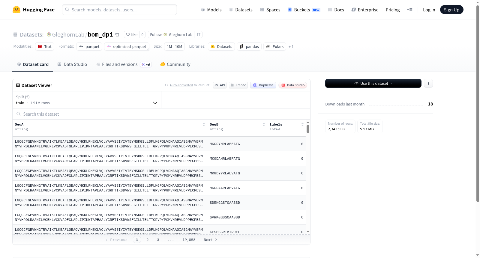Open the GleghornLab owner link
The height and width of the screenshot is (258, 480).
(x=68, y=34)
